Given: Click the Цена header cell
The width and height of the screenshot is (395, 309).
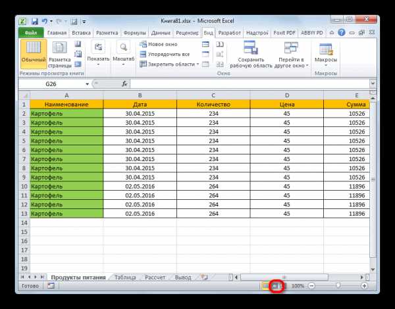Looking at the screenshot, I should [x=286, y=105].
